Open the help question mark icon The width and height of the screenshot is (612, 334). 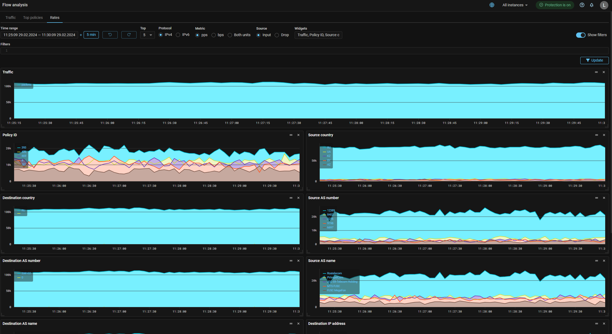point(582,5)
